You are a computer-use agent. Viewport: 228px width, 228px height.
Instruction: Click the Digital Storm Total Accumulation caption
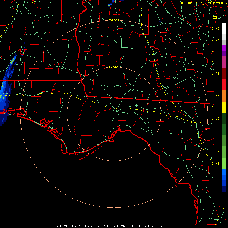click(x=114, y=226)
